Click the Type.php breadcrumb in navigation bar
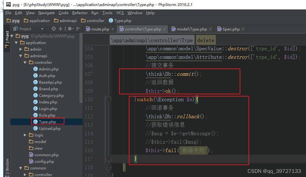Image resolution: width=306 pixels, height=177 pixels. coord(120,21)
